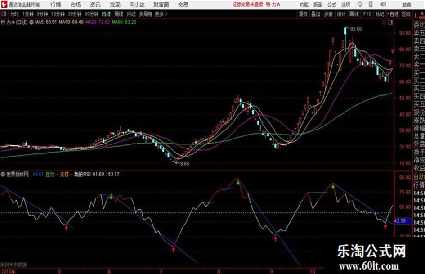This screenshot has width=425, height=274.
Task: Switch to the 30分钟 period tab
Action: point(75,14)
